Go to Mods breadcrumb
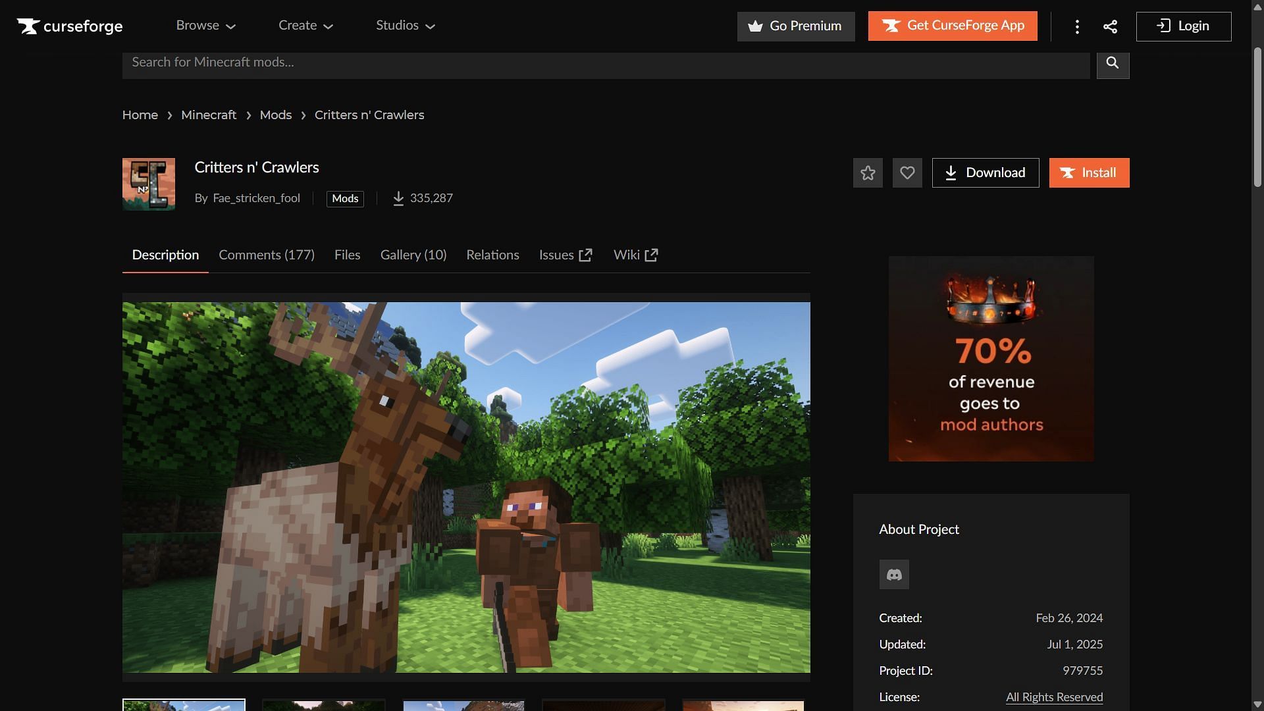Screen dimensions: 1264x711 [x=276, y=115]
